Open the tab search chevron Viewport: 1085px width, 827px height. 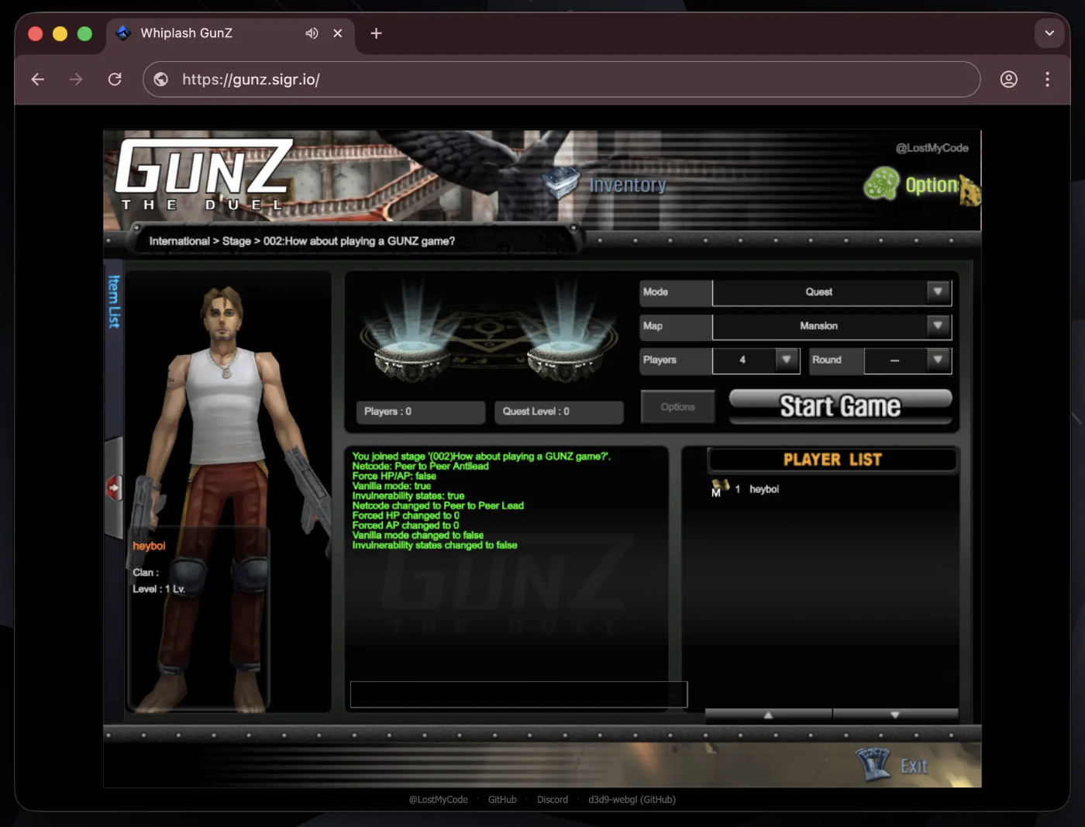pos(1049,33)
